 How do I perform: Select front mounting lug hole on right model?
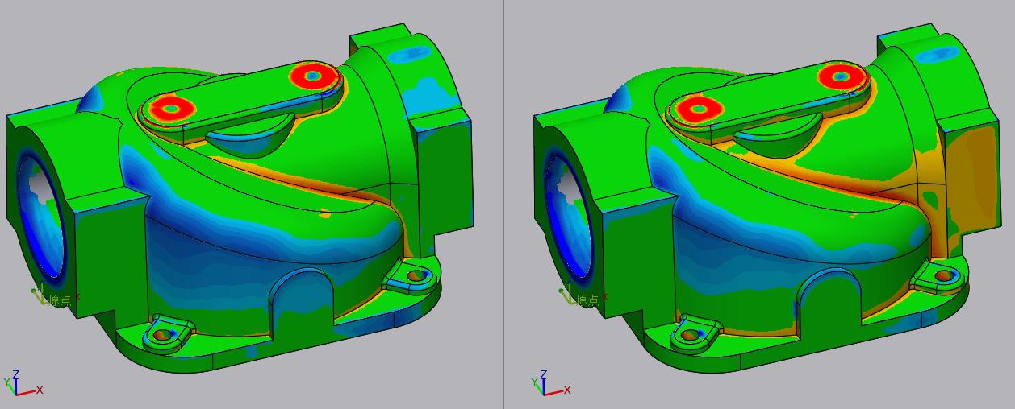pos(692,333)
